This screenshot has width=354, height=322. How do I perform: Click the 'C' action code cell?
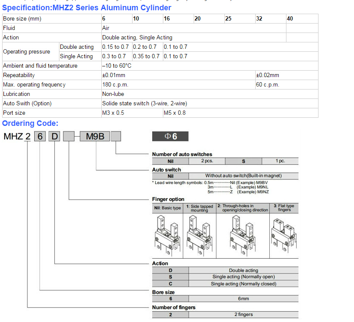point(171,284)
